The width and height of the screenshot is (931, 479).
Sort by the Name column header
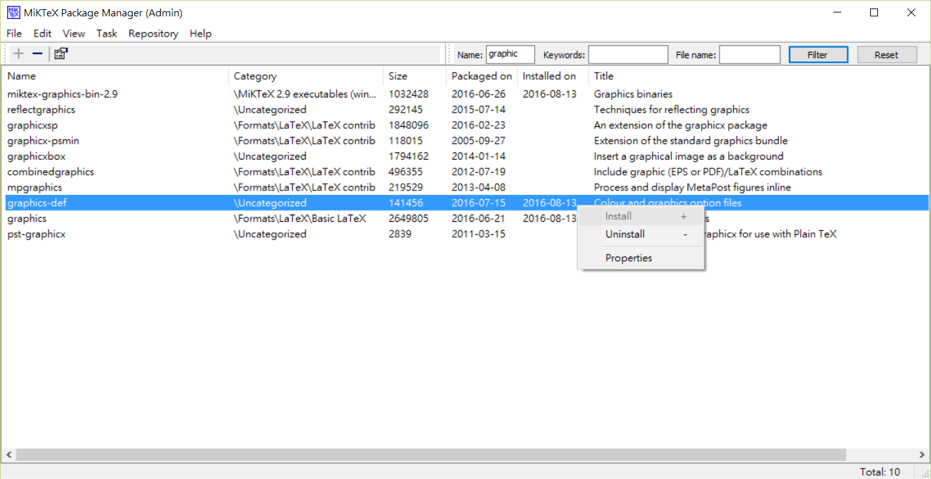point(115,76)
